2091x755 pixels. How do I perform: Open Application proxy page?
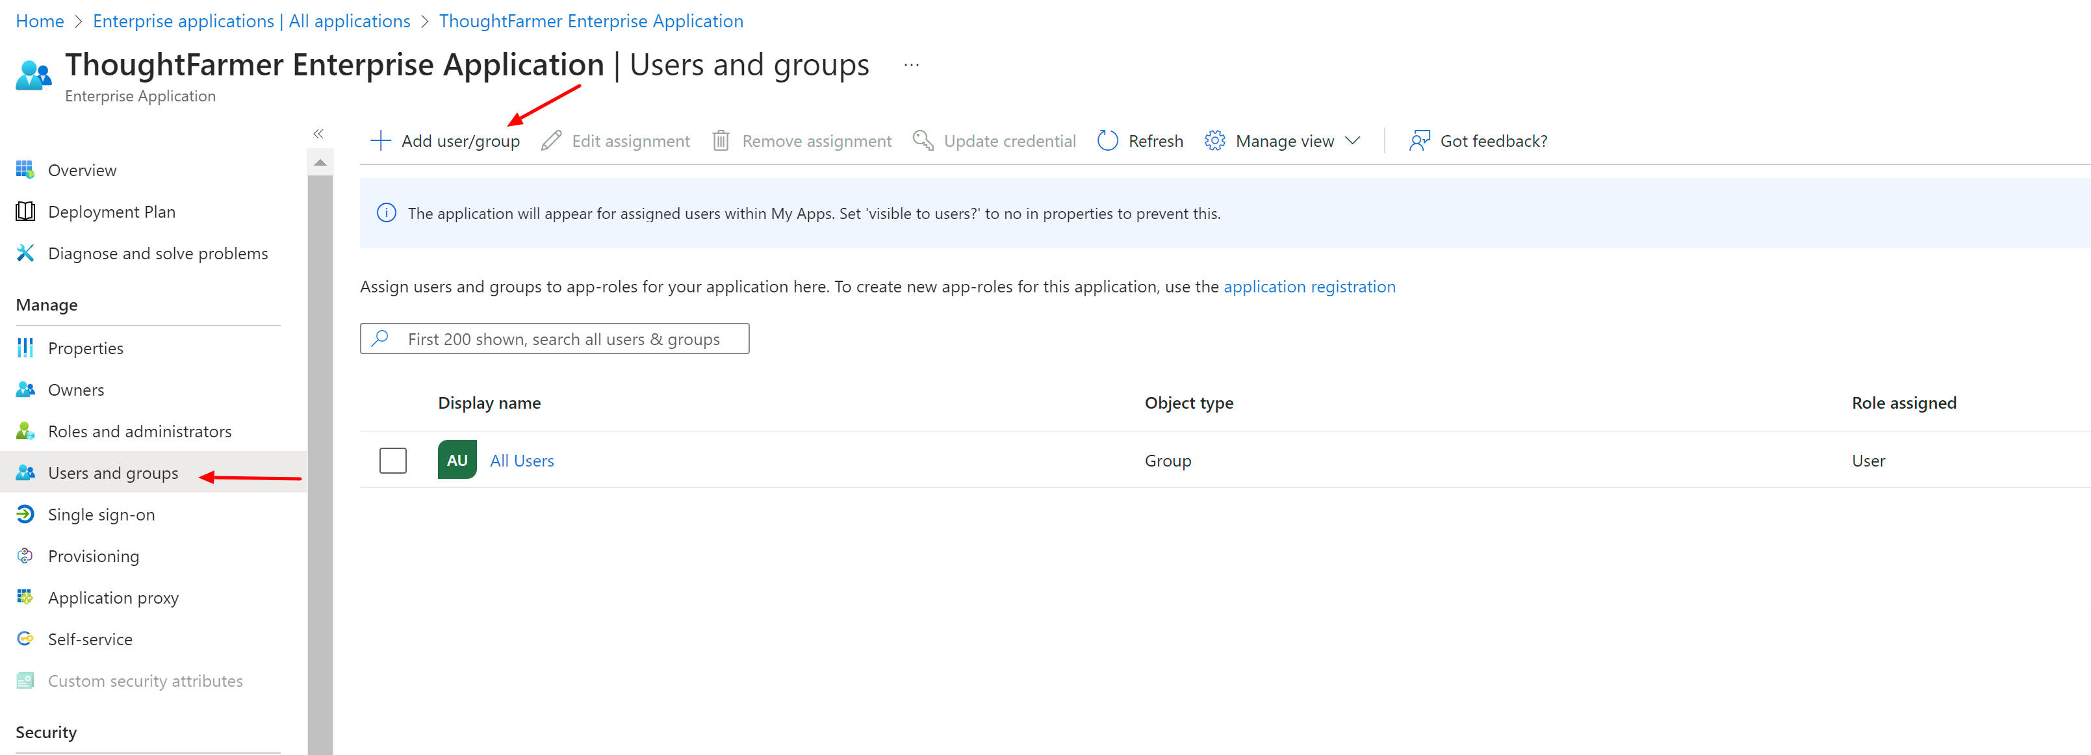click(113, 598)
